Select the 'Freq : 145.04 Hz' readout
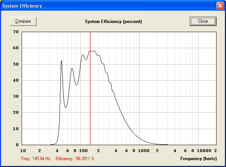This screenshot has width=226, height=167. click(x=36, y=159)
